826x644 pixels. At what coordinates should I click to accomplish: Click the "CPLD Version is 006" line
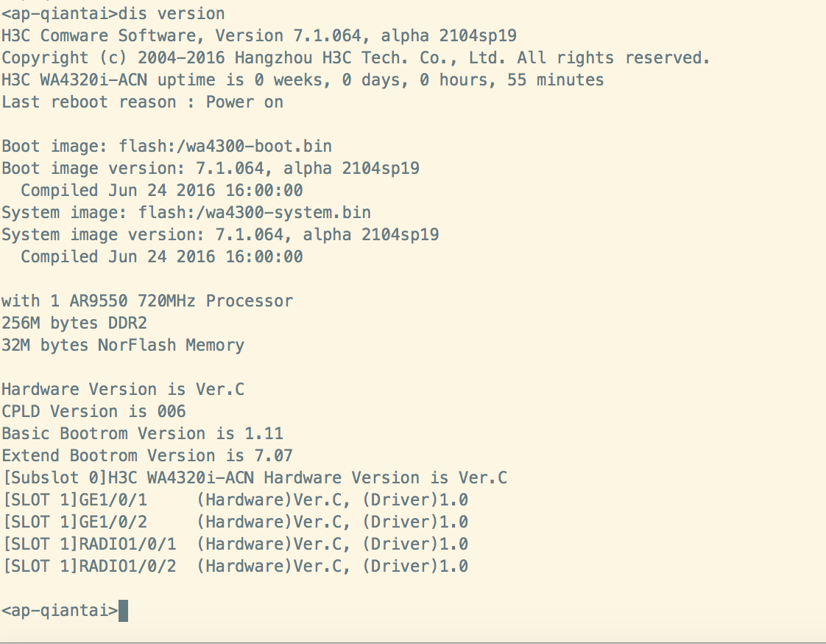point(93,412)
